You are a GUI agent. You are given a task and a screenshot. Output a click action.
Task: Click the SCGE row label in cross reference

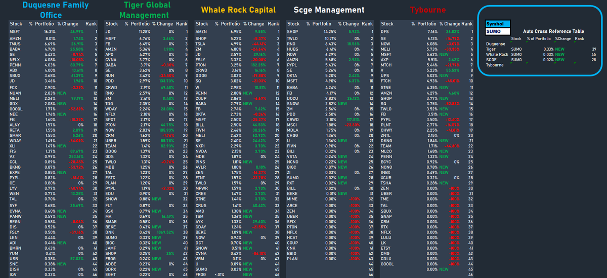pyautogui.click(x=491, y=59)
